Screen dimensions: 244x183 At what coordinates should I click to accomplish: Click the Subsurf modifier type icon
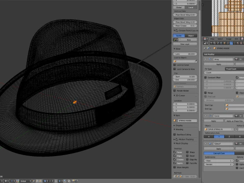pos(210,143)
